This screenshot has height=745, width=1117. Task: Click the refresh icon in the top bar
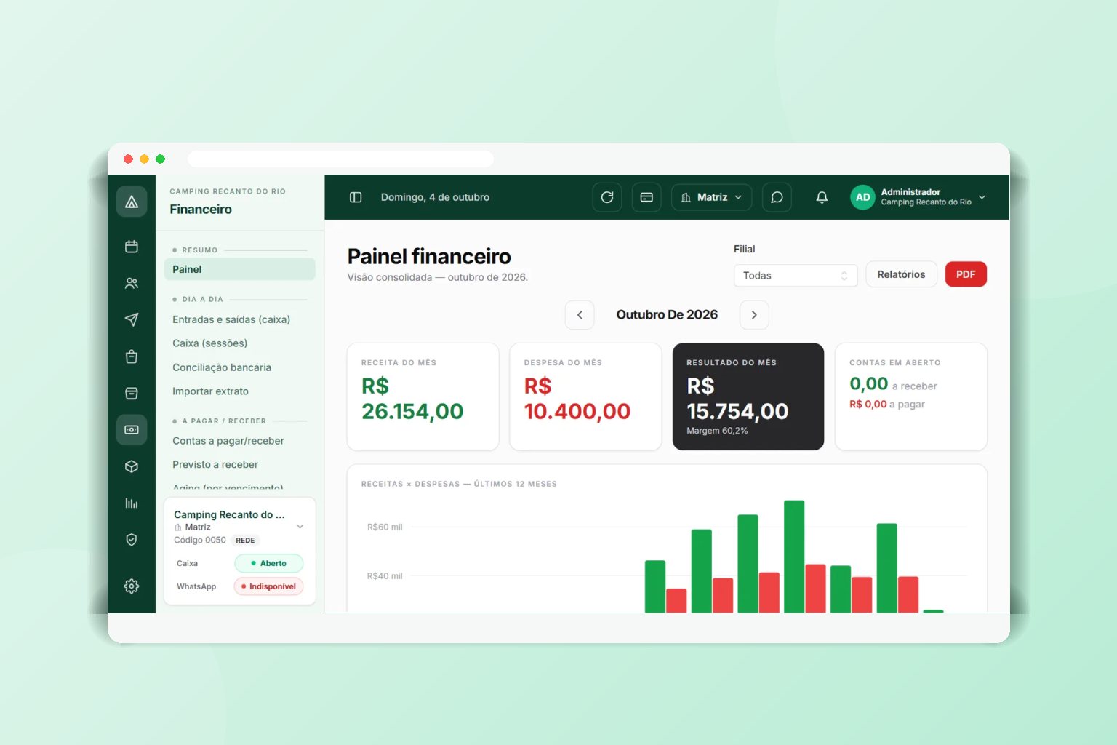[x=607, y=197]
